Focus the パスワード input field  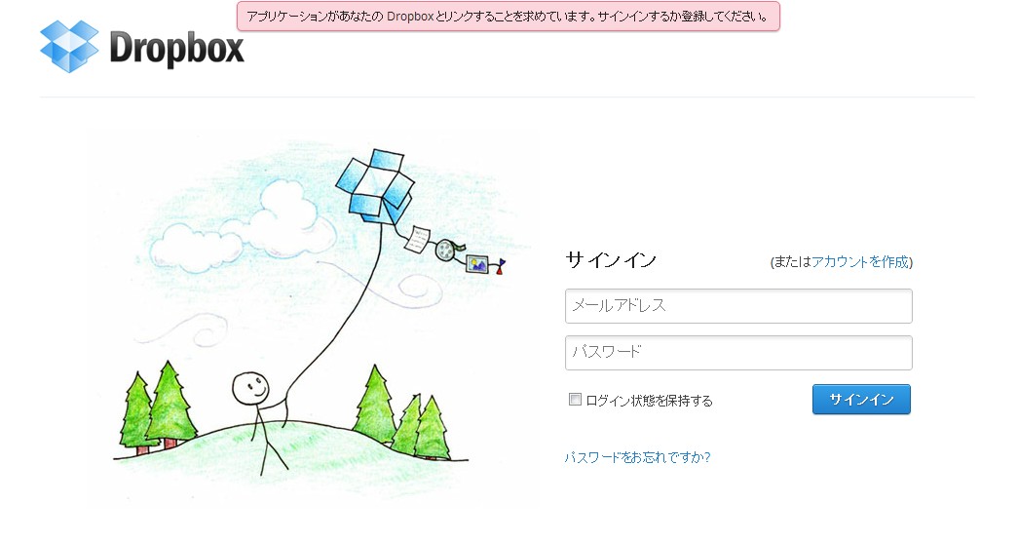coord(738,353)
